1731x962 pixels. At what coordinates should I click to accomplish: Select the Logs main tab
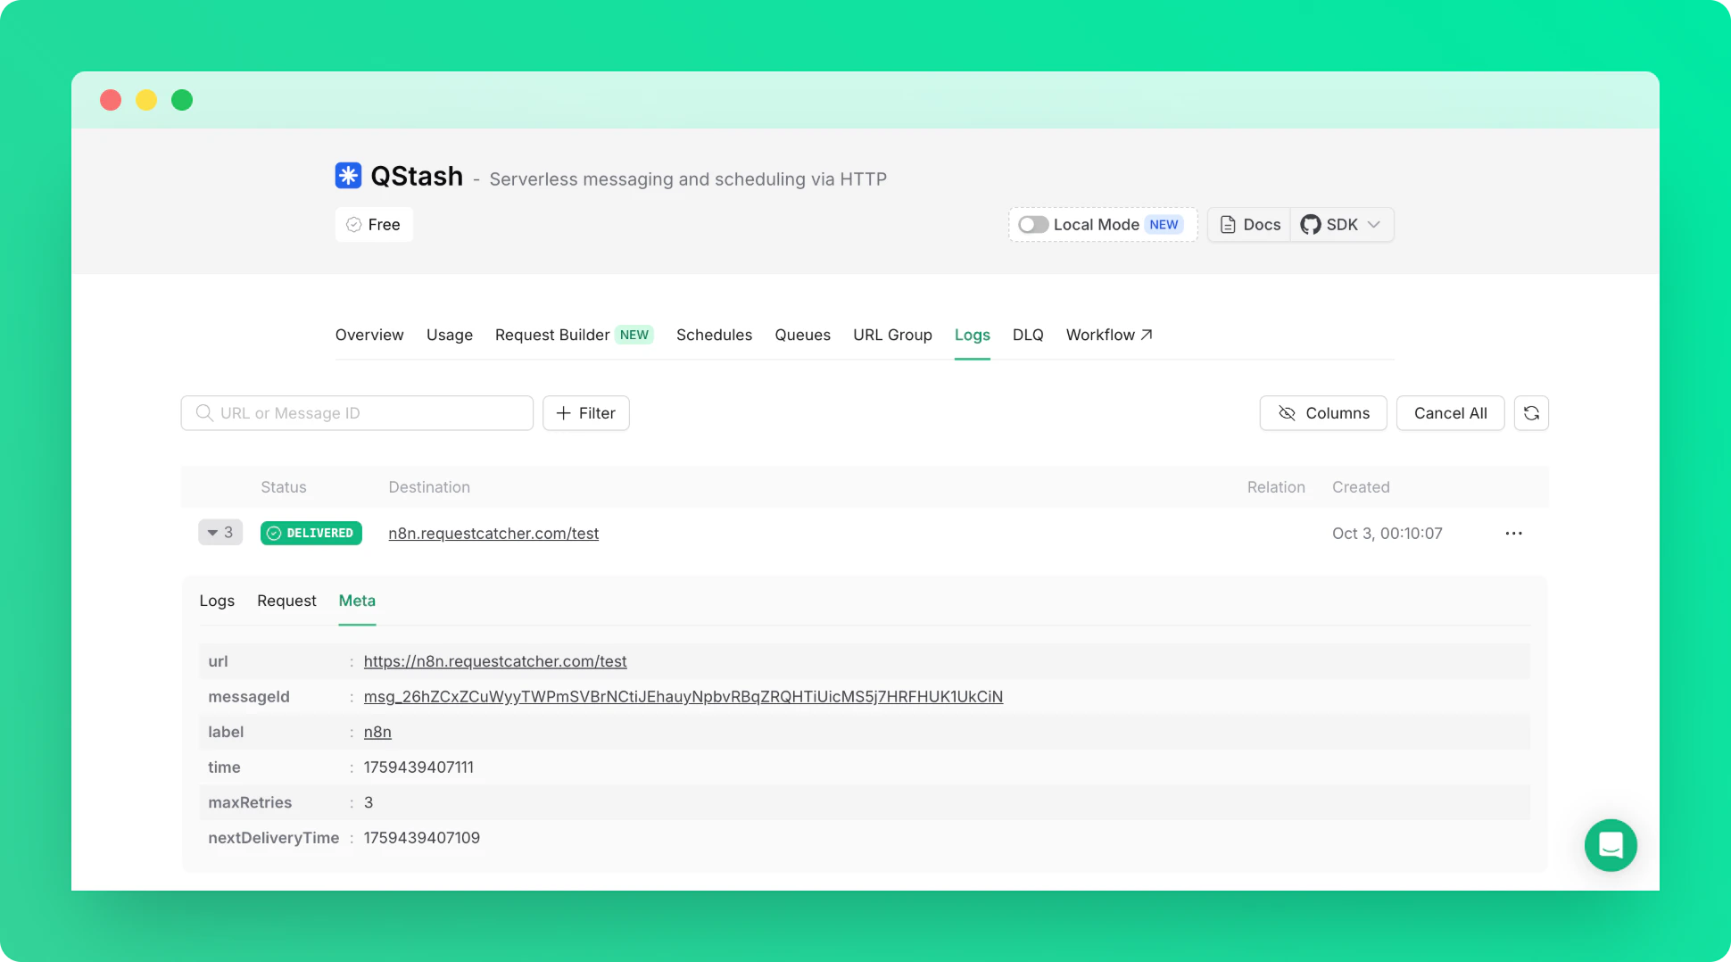(x=972, y=335)
